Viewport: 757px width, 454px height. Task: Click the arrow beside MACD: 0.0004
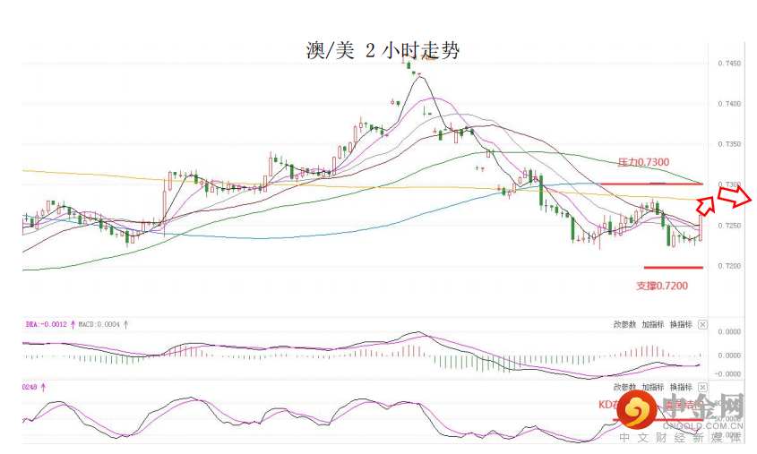pyautogui.click(x=126, y=323)
